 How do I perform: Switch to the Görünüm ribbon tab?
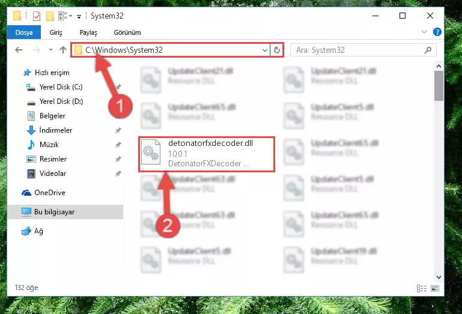[x=127, y=32]
